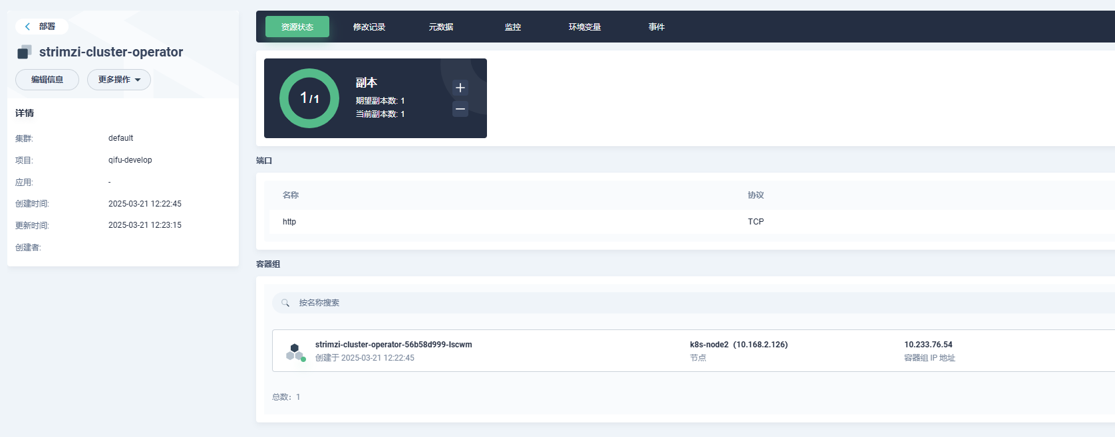The width and height of the screenshot is (1115, 437).
Task: Click the project value qifu-develop
Action: click(130, 160)
